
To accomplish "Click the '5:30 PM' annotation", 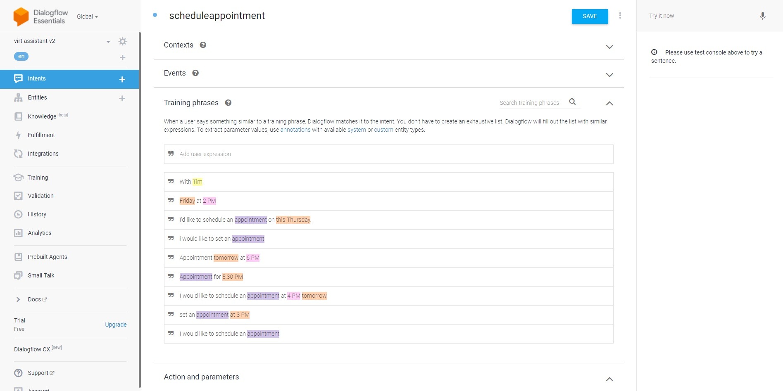I will click(233, 277).
